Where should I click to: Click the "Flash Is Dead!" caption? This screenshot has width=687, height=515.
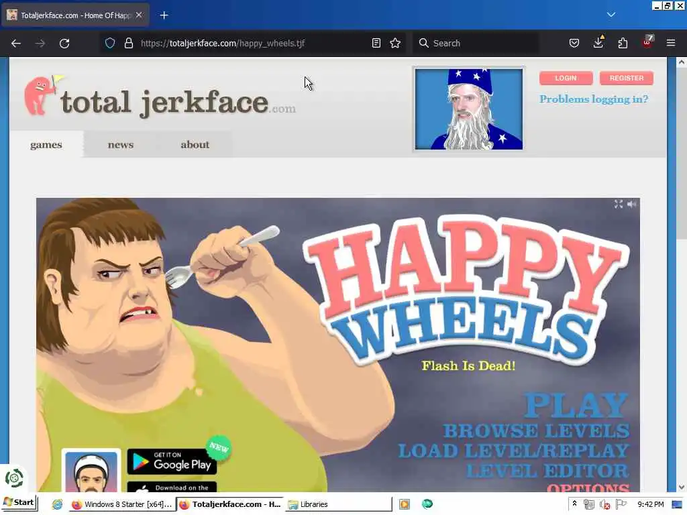coord(468,365)
